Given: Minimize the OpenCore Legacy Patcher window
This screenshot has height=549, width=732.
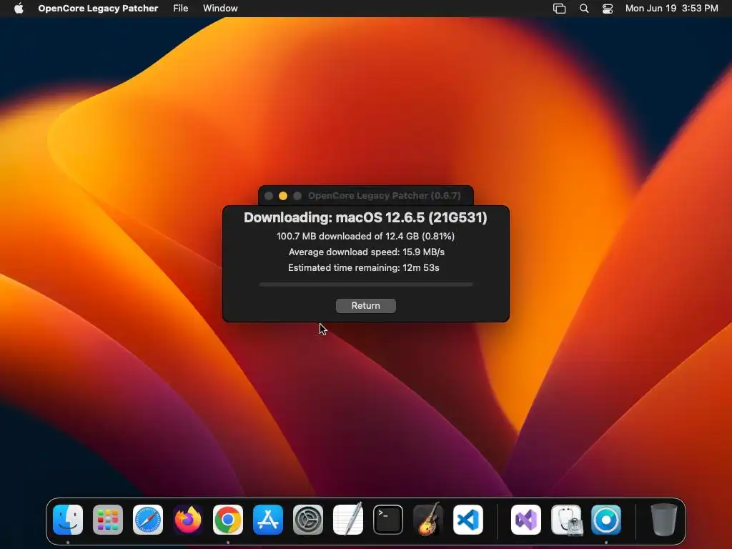Looking at the screenshot, I should point(283,196).
